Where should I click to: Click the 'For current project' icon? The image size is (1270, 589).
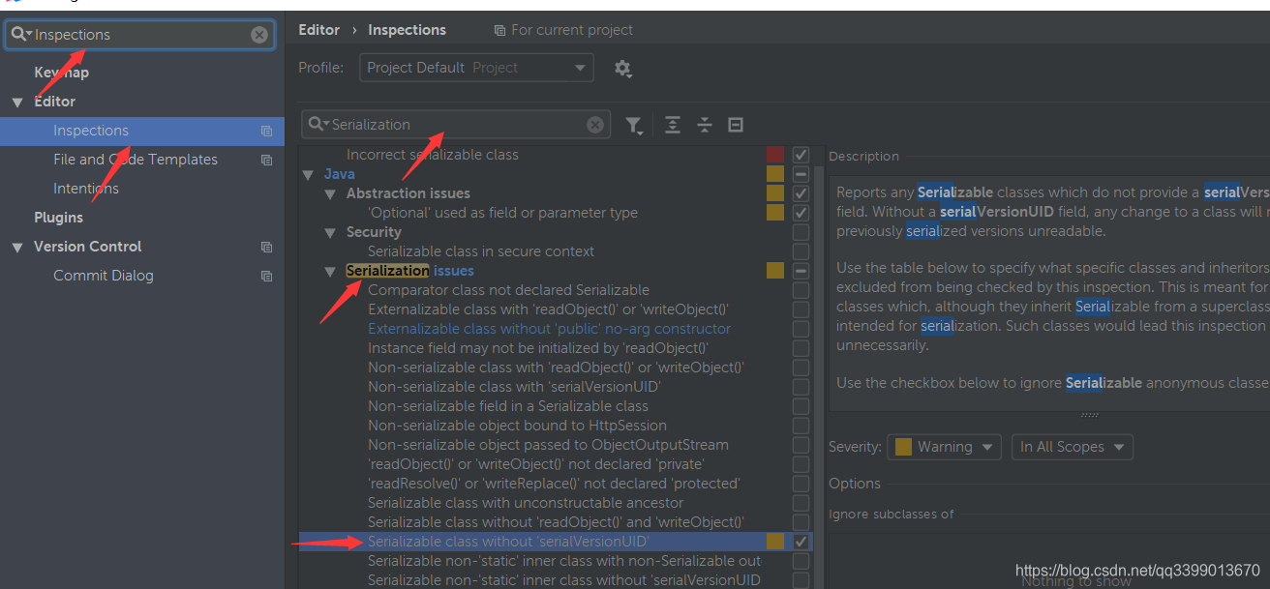(499, 31)
